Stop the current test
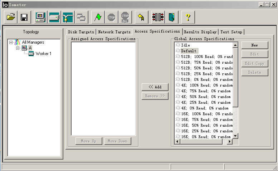The image size is (278, 171). [x=111, y=17]
